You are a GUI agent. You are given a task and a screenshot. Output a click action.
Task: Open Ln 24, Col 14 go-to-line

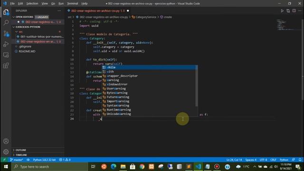[x=234, y=160]
